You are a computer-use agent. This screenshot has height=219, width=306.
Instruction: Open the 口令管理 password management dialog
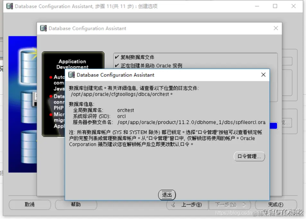tap(249, 156)
